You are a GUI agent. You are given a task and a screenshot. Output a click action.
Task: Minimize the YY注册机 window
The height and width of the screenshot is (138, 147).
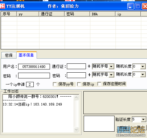(130, 6)
